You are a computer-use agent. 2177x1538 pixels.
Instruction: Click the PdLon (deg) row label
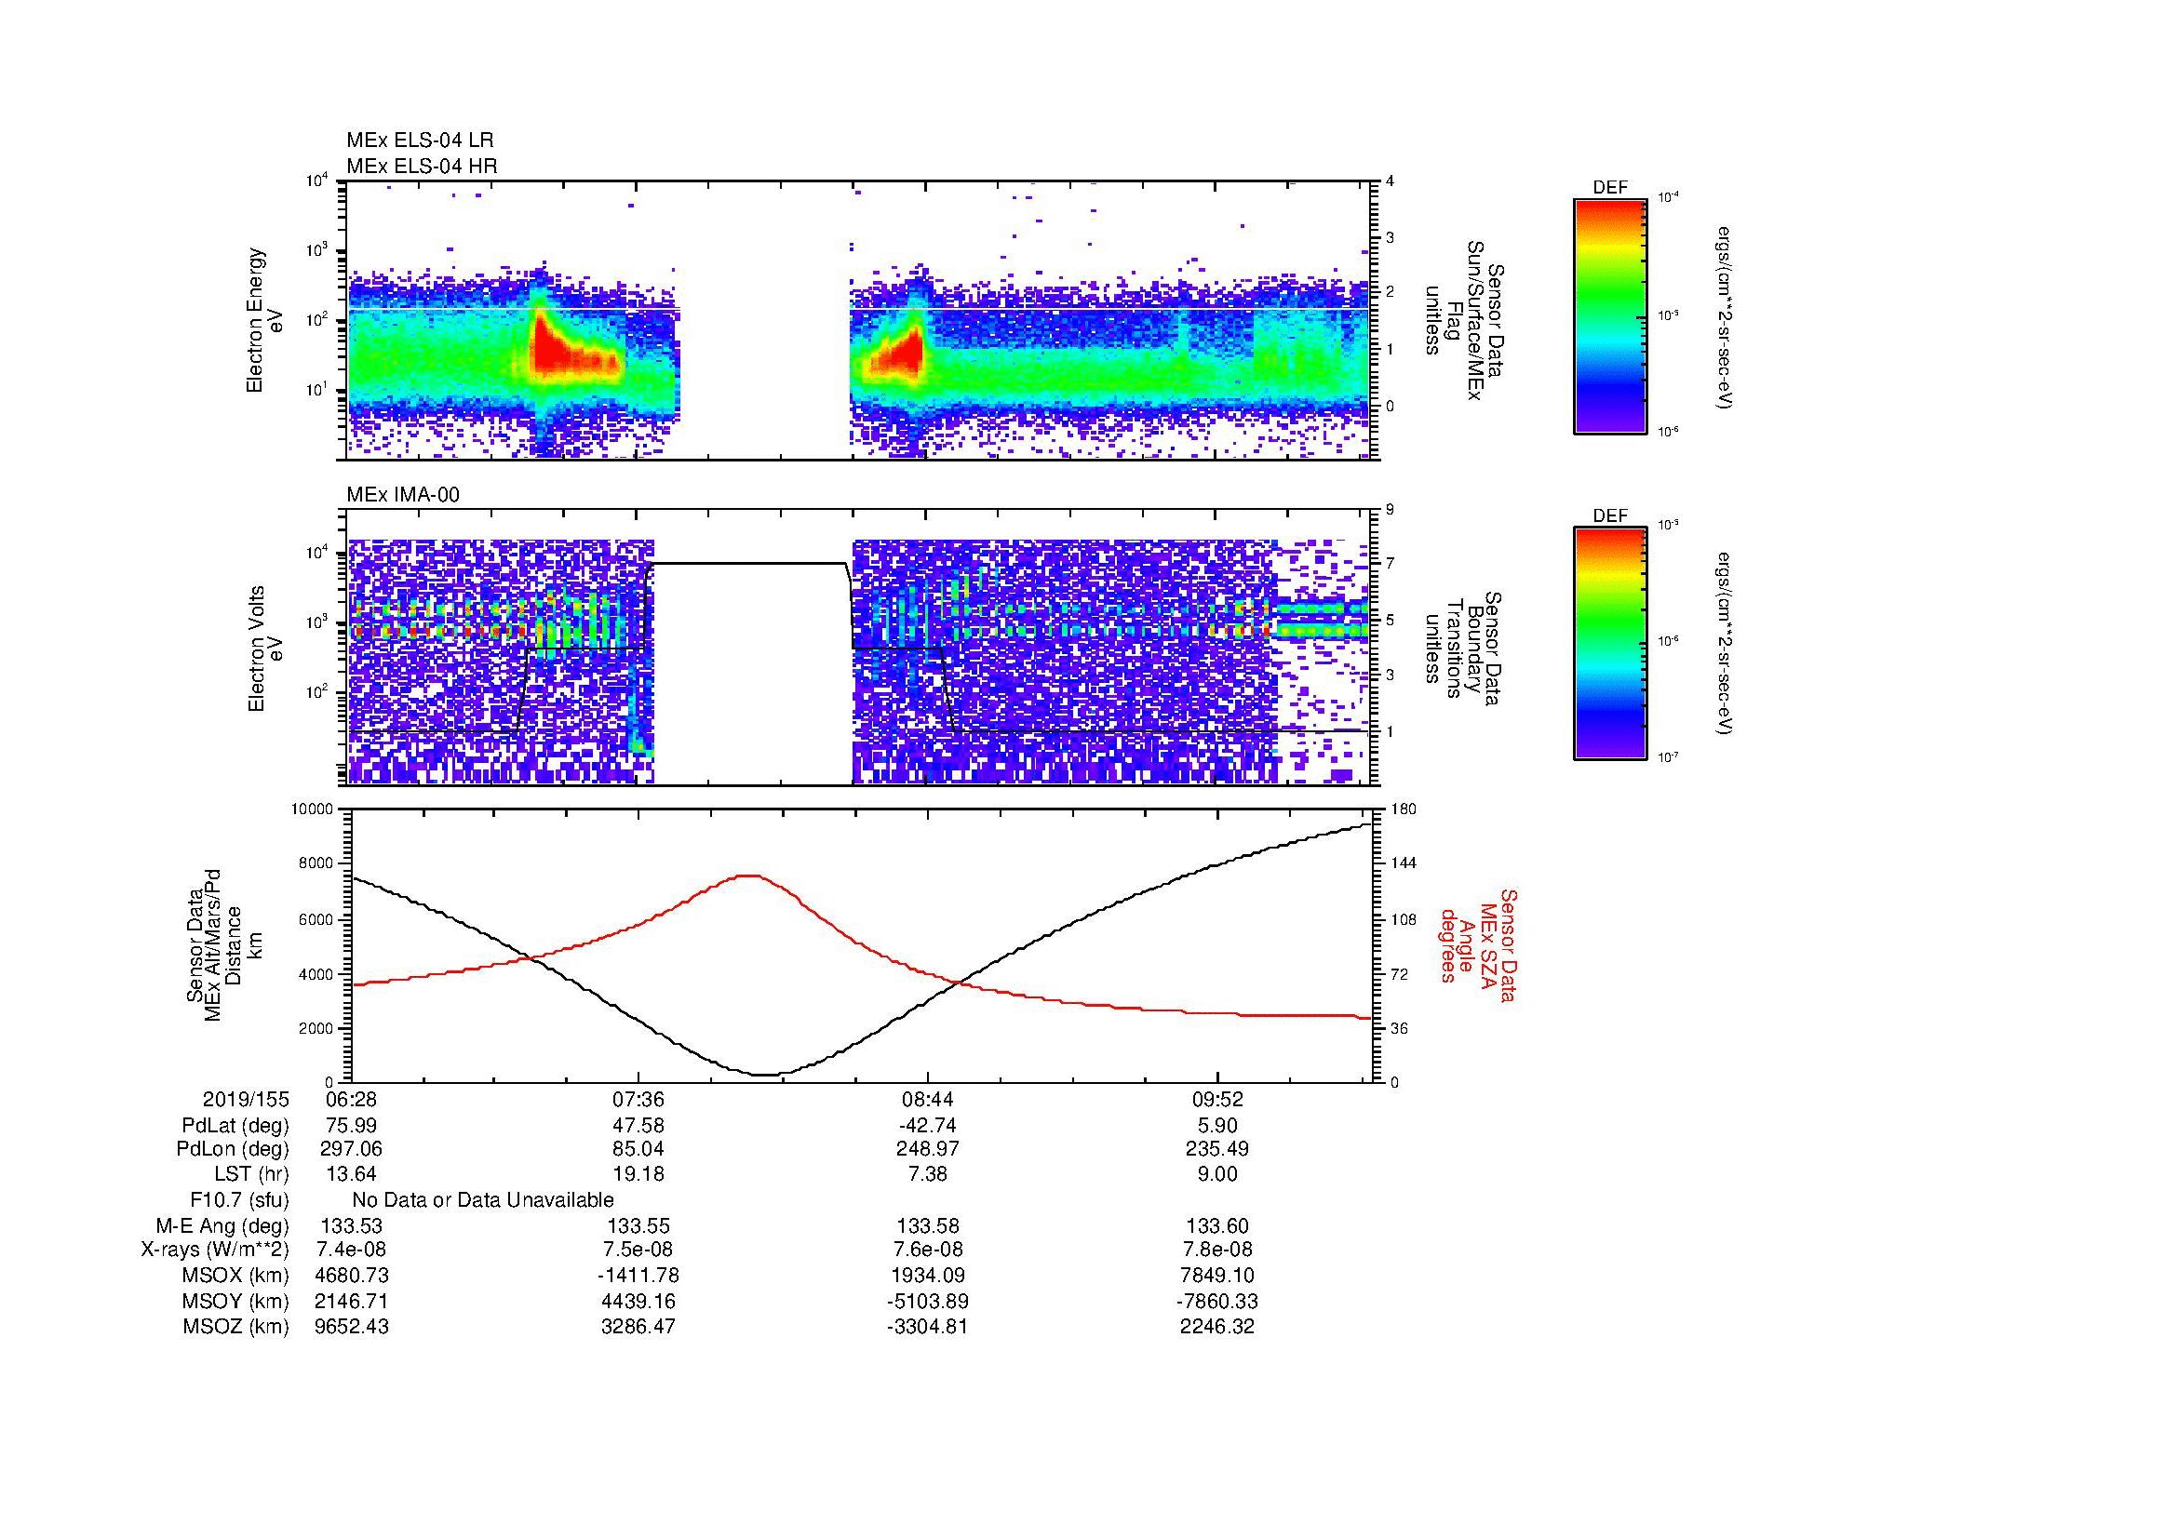(x=233, y=1149)
